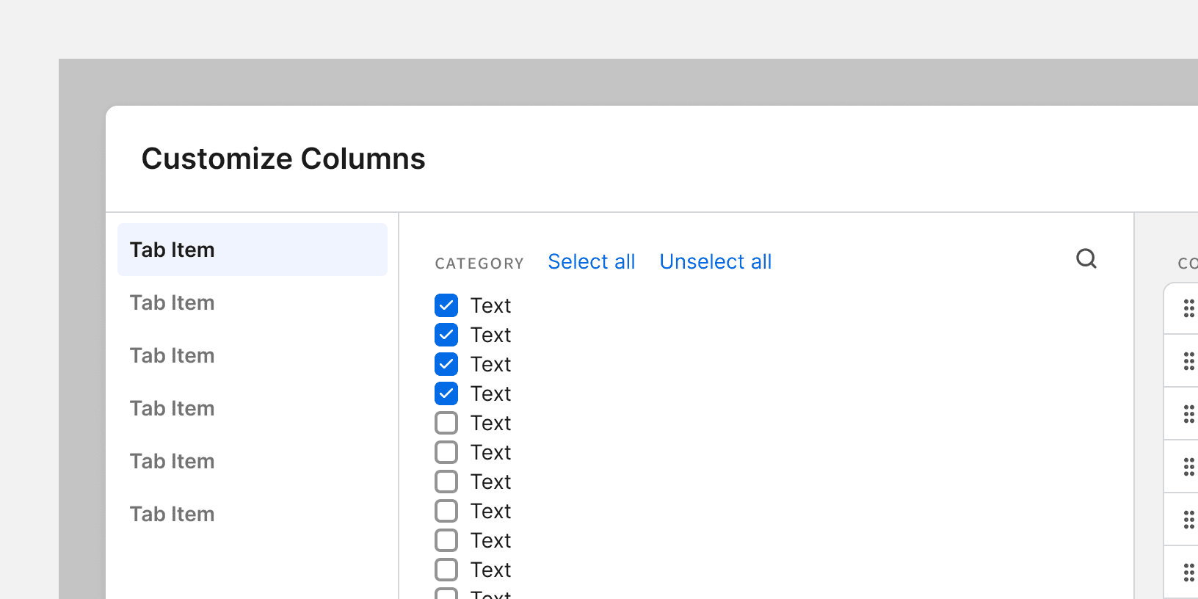Click the second drag handle in the right list
Screen dimensions: 1198x599
pyautogui.click(x=1188, y=361)
